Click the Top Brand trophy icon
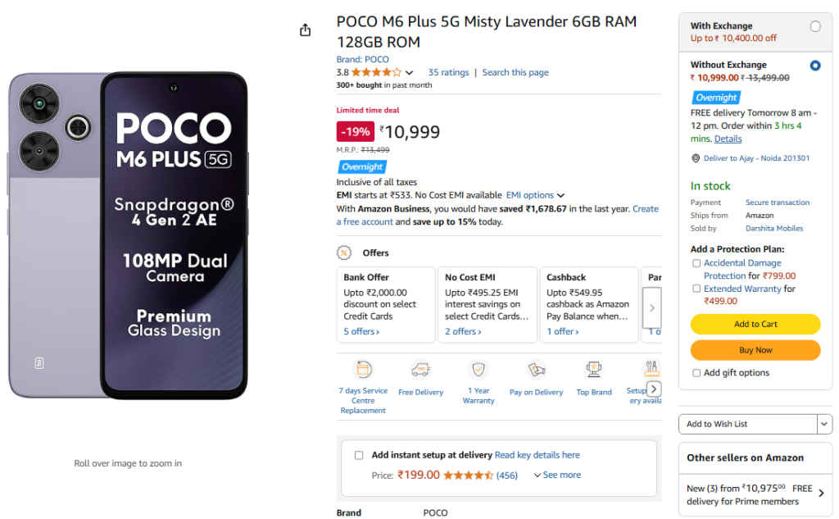 (593, 370)
